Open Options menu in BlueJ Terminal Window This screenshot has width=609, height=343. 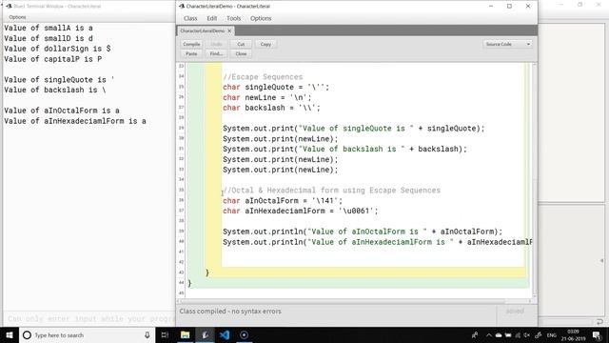coord(17,17)
